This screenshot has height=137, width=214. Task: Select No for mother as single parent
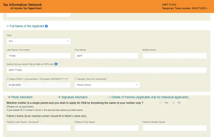tap(173, 103)
